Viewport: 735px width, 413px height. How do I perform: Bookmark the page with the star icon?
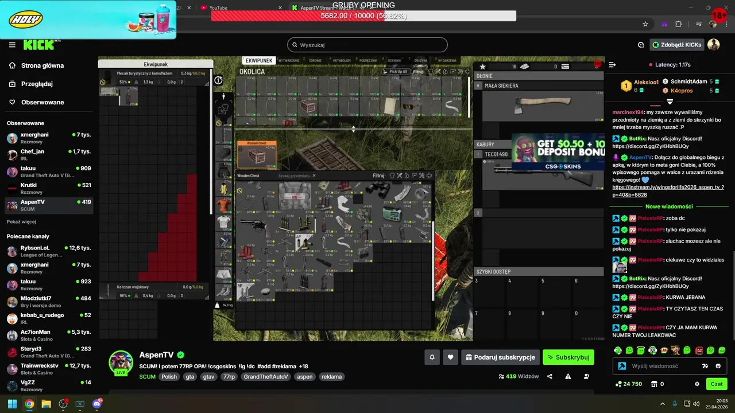coord(645,24)
